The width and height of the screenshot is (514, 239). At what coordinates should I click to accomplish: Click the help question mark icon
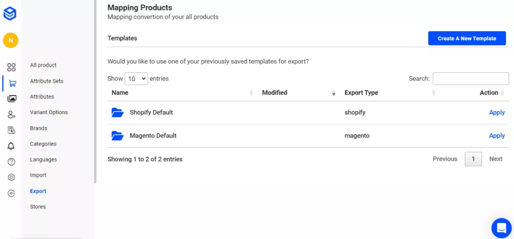(11, 161)
